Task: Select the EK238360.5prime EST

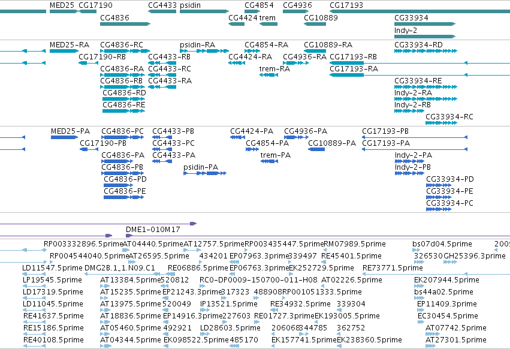Action: [x=370, y=340]
